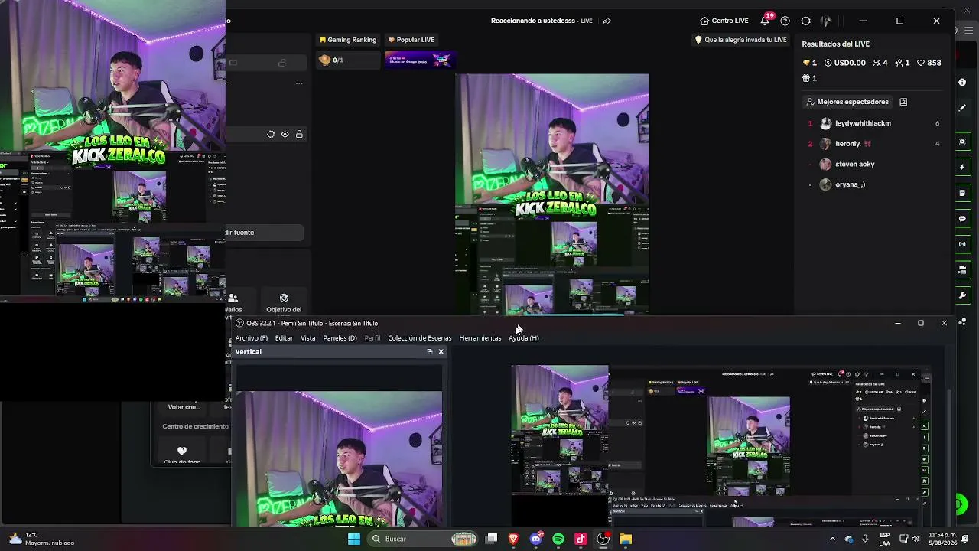Select viewer leydy.whithlackm
The image size is (979, 551).
(x=874, y=123)
